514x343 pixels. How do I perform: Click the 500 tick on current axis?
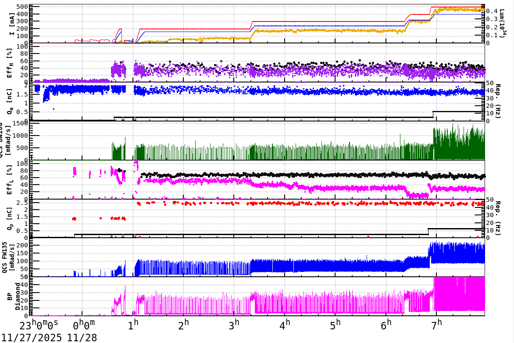(x=22, y=7)
